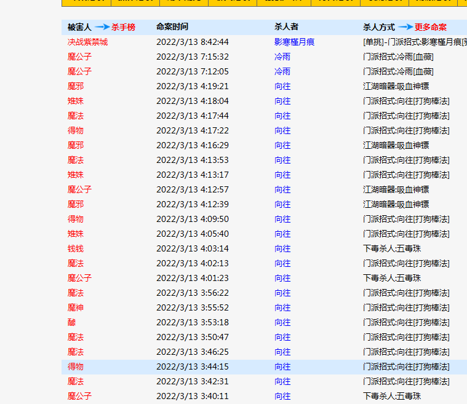This screenshot has height=404, width=467.
Task: Click the 命案时间 column header
Action: click(172, 27)
